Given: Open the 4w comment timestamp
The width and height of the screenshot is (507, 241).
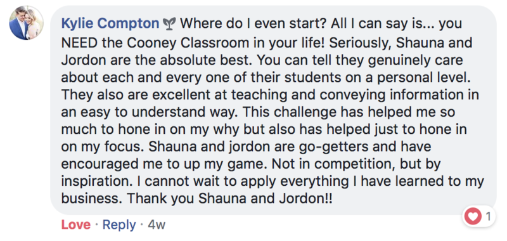Looking at the screenshot, I should 157,225.
